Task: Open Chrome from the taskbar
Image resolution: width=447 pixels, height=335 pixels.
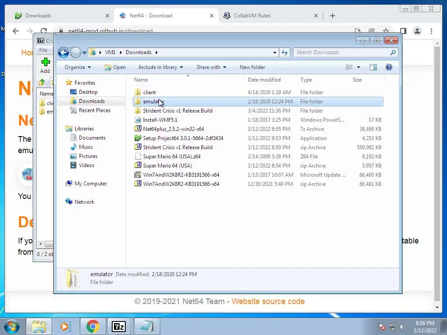Action: click(x=93, y=326)
